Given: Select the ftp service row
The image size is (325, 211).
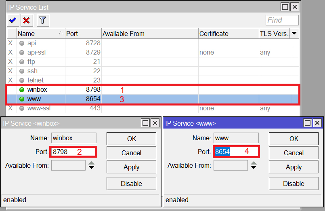Looking at the screenshot, I should click(153, 61).
